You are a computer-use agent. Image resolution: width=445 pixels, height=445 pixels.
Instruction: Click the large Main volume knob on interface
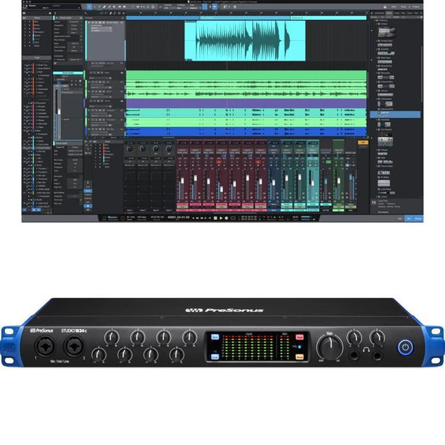[330, 347]
